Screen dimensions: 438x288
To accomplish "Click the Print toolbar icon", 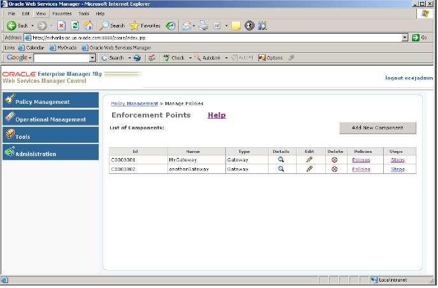I will (203, 25).
